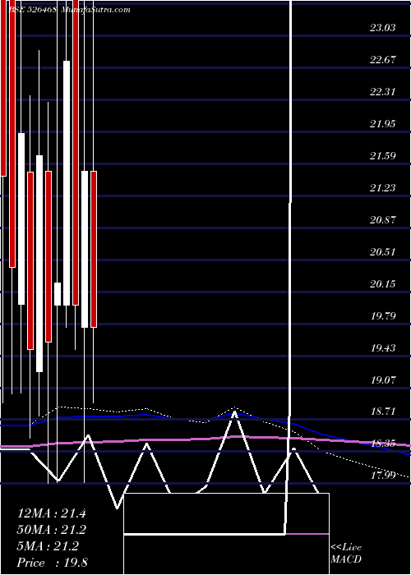411x575 pixels.
Task: Click the 5MA : 21.2 readout
Action: coord(48,546)
